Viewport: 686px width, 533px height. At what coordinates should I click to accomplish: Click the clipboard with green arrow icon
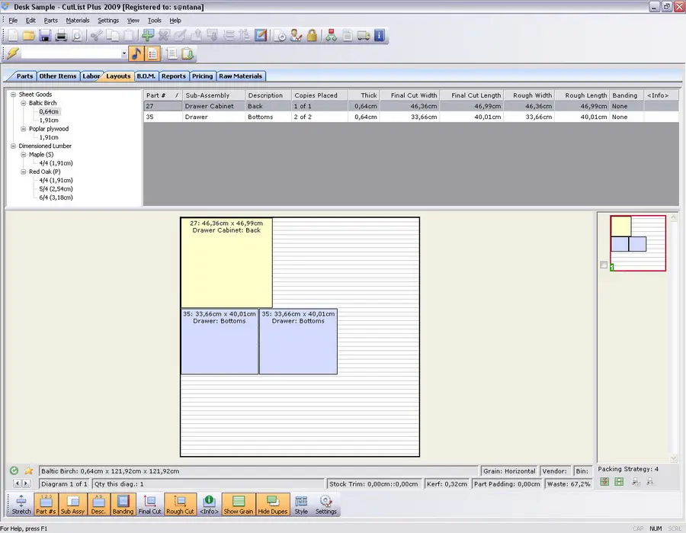point(188,53)
